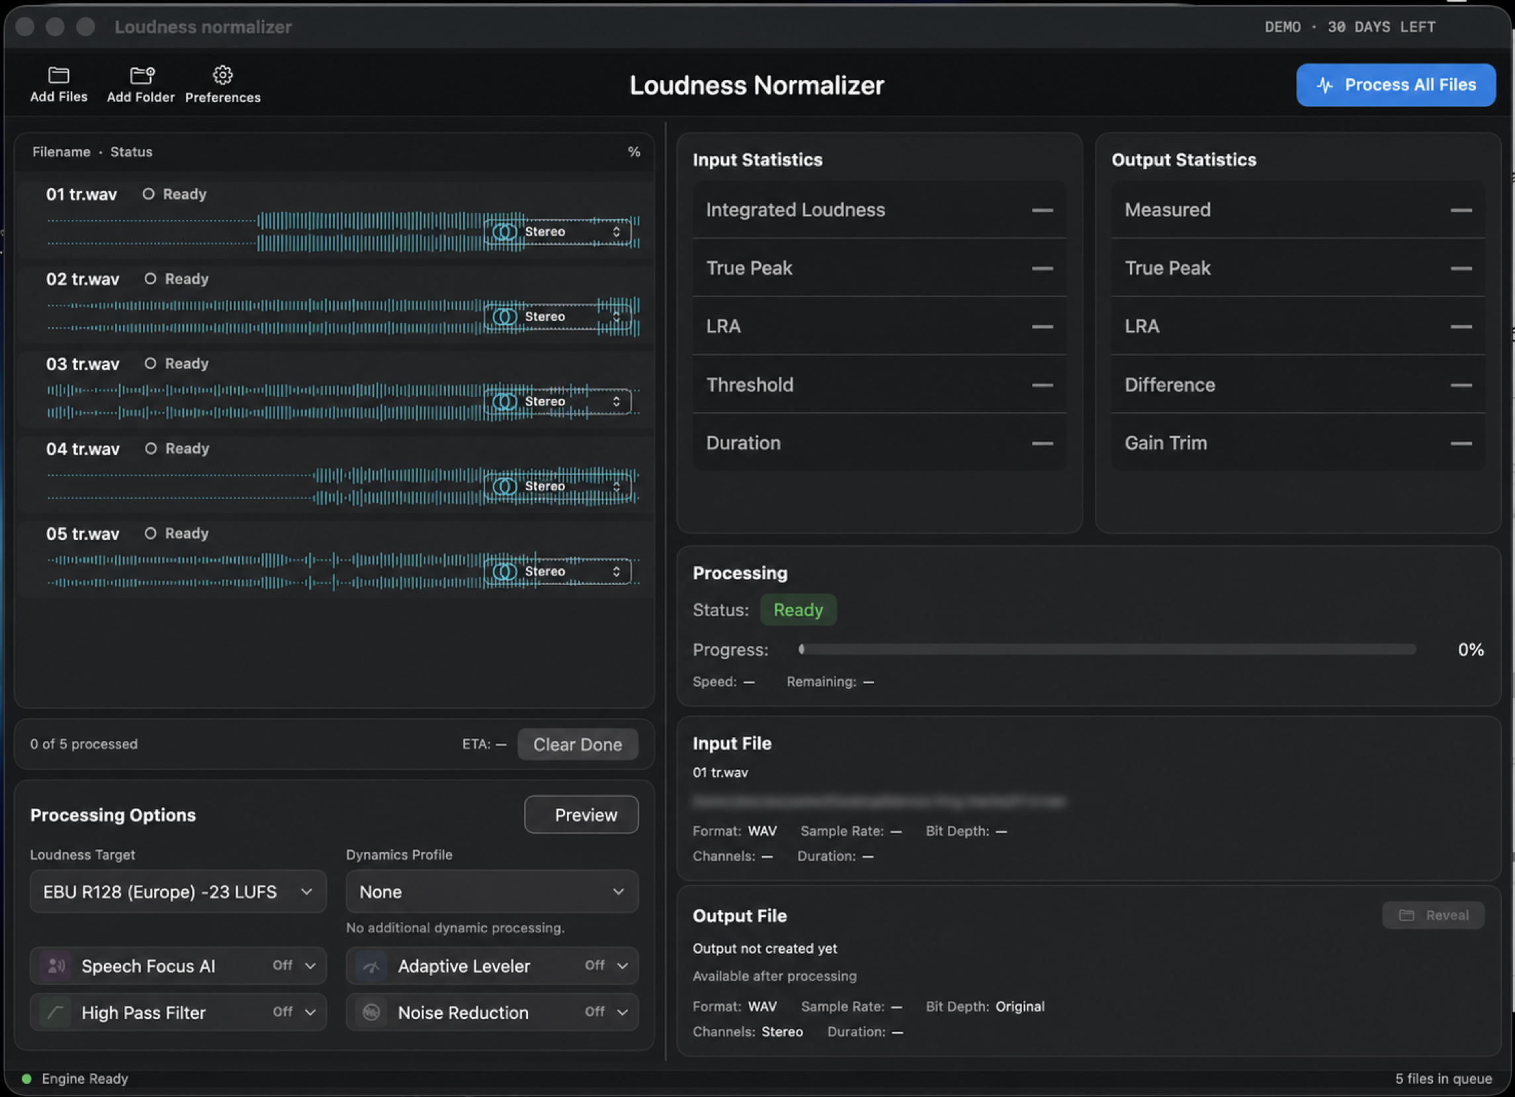The width and height of the screenshot is (1515, 1097).
Task: Click the stereo rings icon on 01 tr.wav
Action: click(504, 232)
